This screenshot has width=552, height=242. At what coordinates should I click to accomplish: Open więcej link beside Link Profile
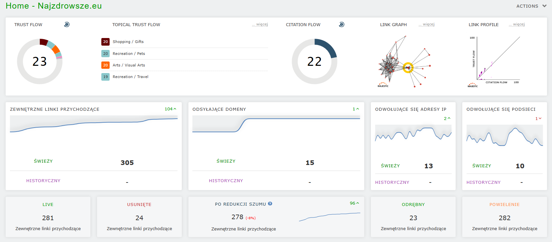(517, 24)
